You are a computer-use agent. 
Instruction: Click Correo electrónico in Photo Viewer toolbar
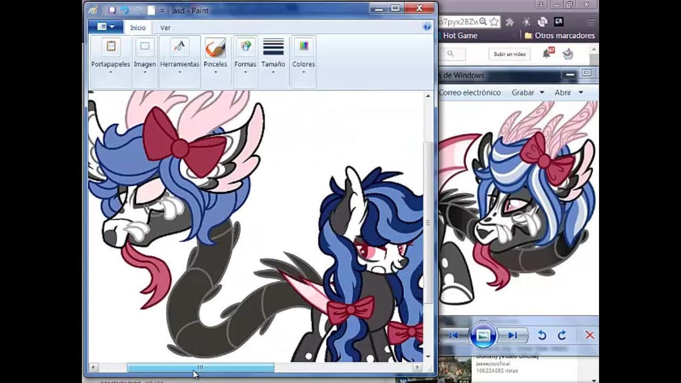(470, 93)
